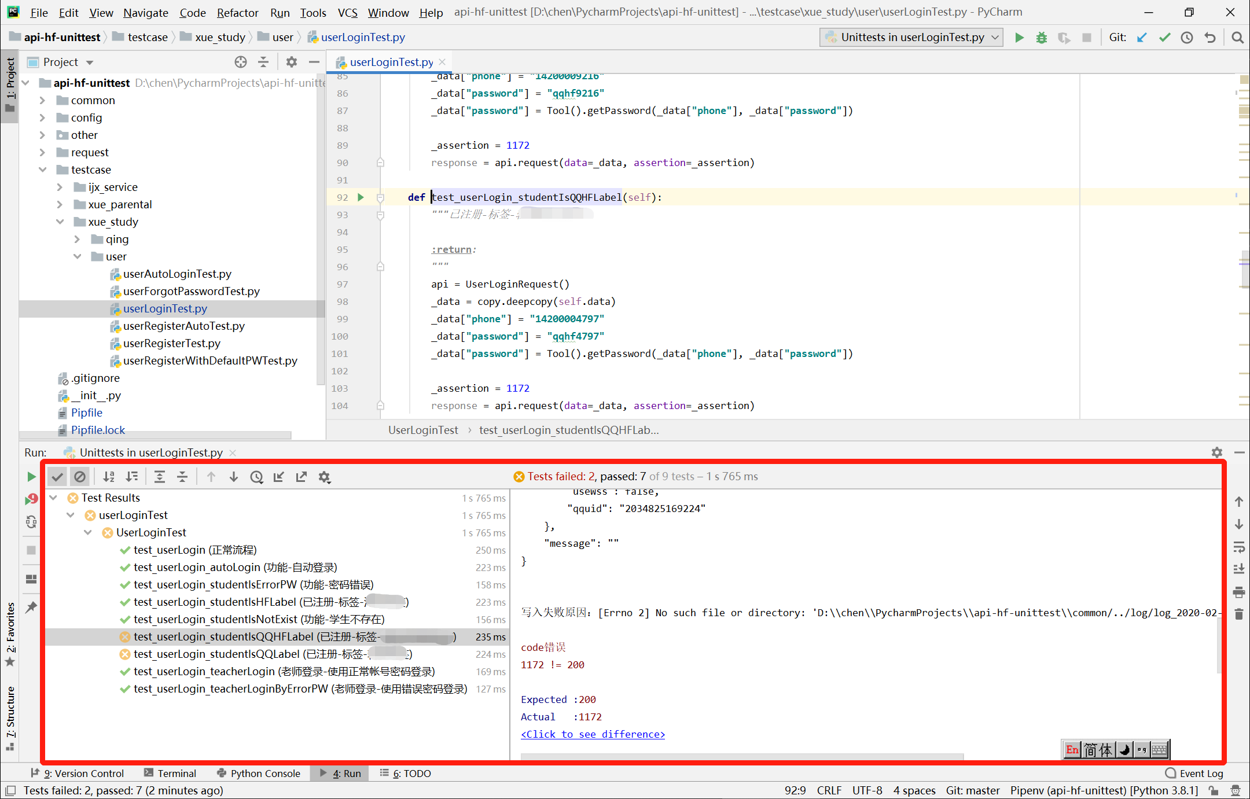
Task: Select the Run menu item
Action: (279, 12)
